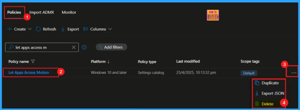Expand the Columns dropdown chevron
The image size is (300, 110).
[x=110, y=29]
